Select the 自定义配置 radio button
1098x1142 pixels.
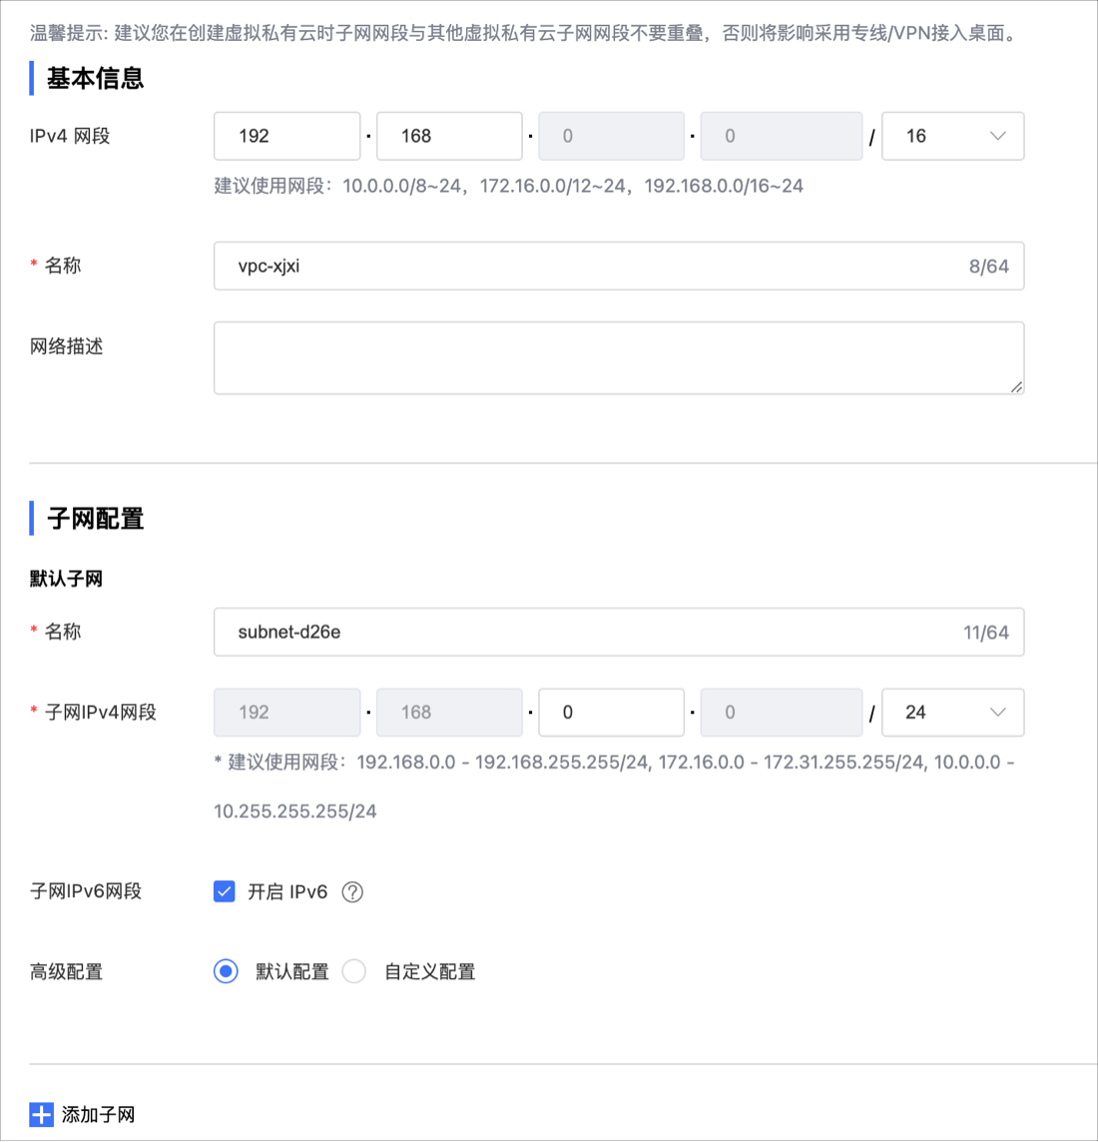pos(354,970)
